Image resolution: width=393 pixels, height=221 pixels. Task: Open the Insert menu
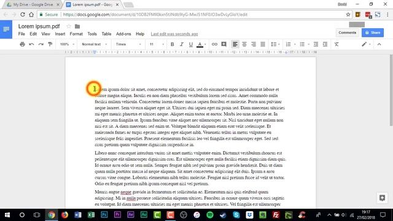60,34
